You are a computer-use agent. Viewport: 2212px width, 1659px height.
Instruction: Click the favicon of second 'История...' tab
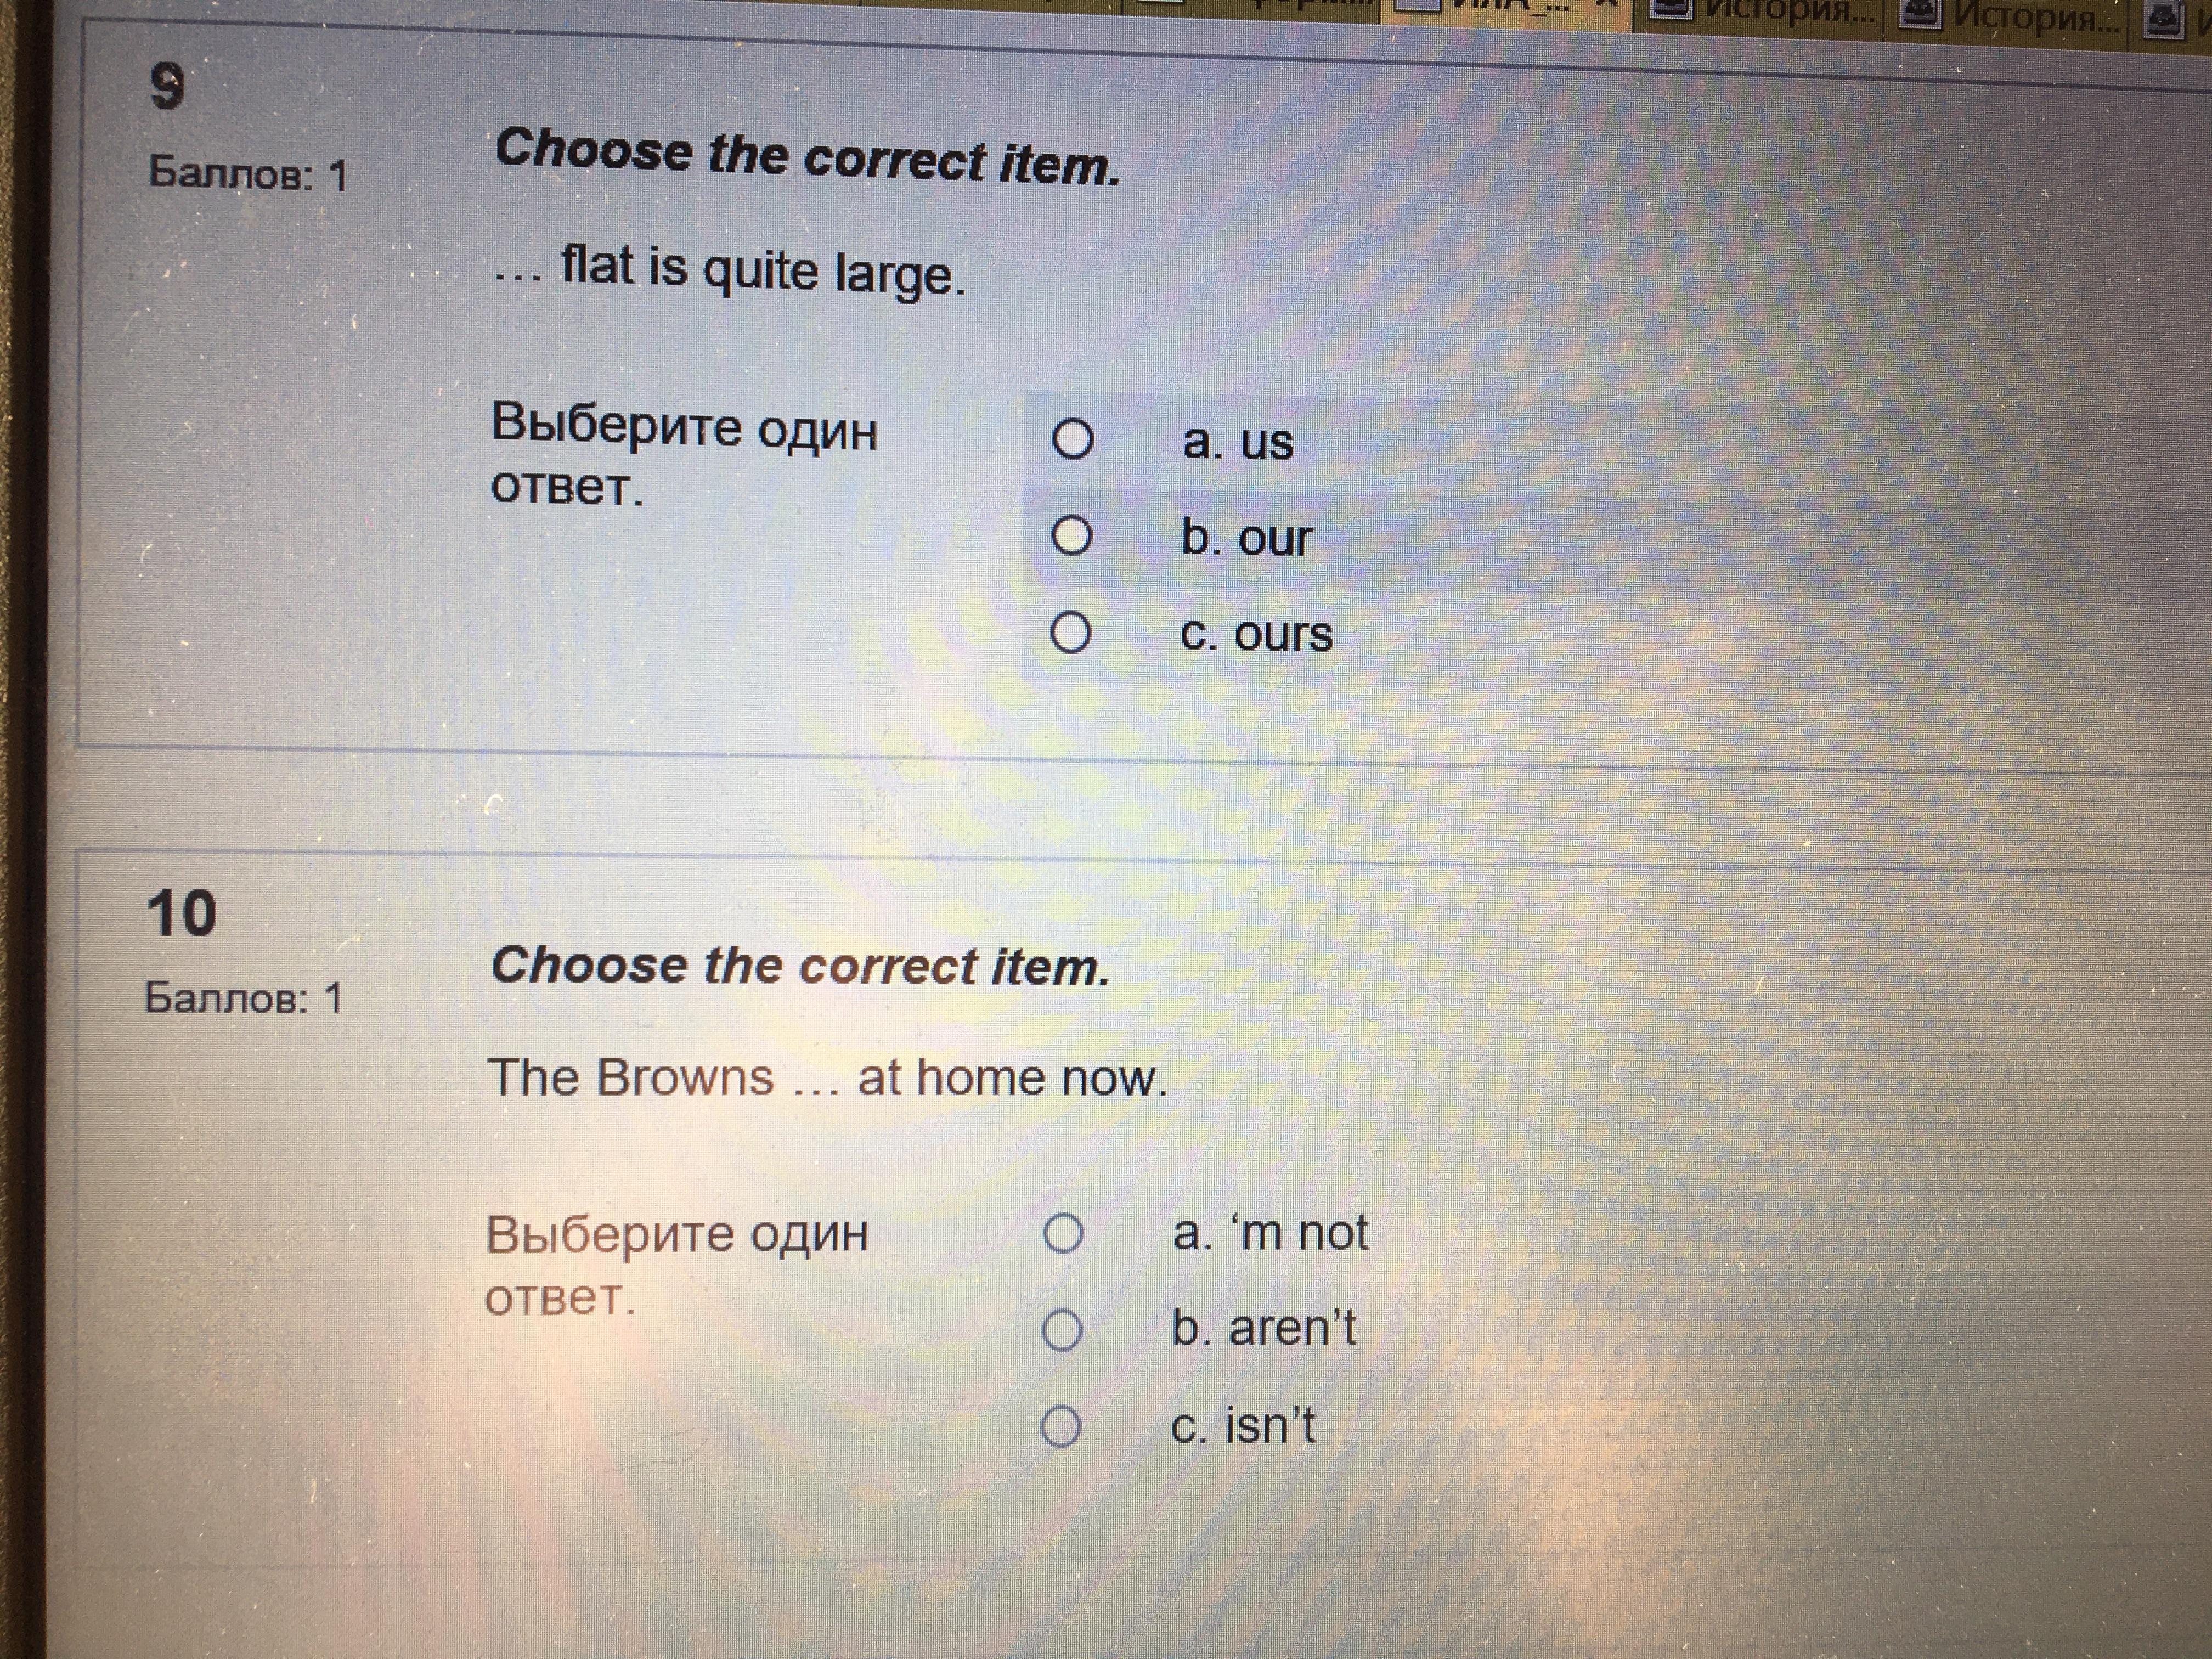1920,14
